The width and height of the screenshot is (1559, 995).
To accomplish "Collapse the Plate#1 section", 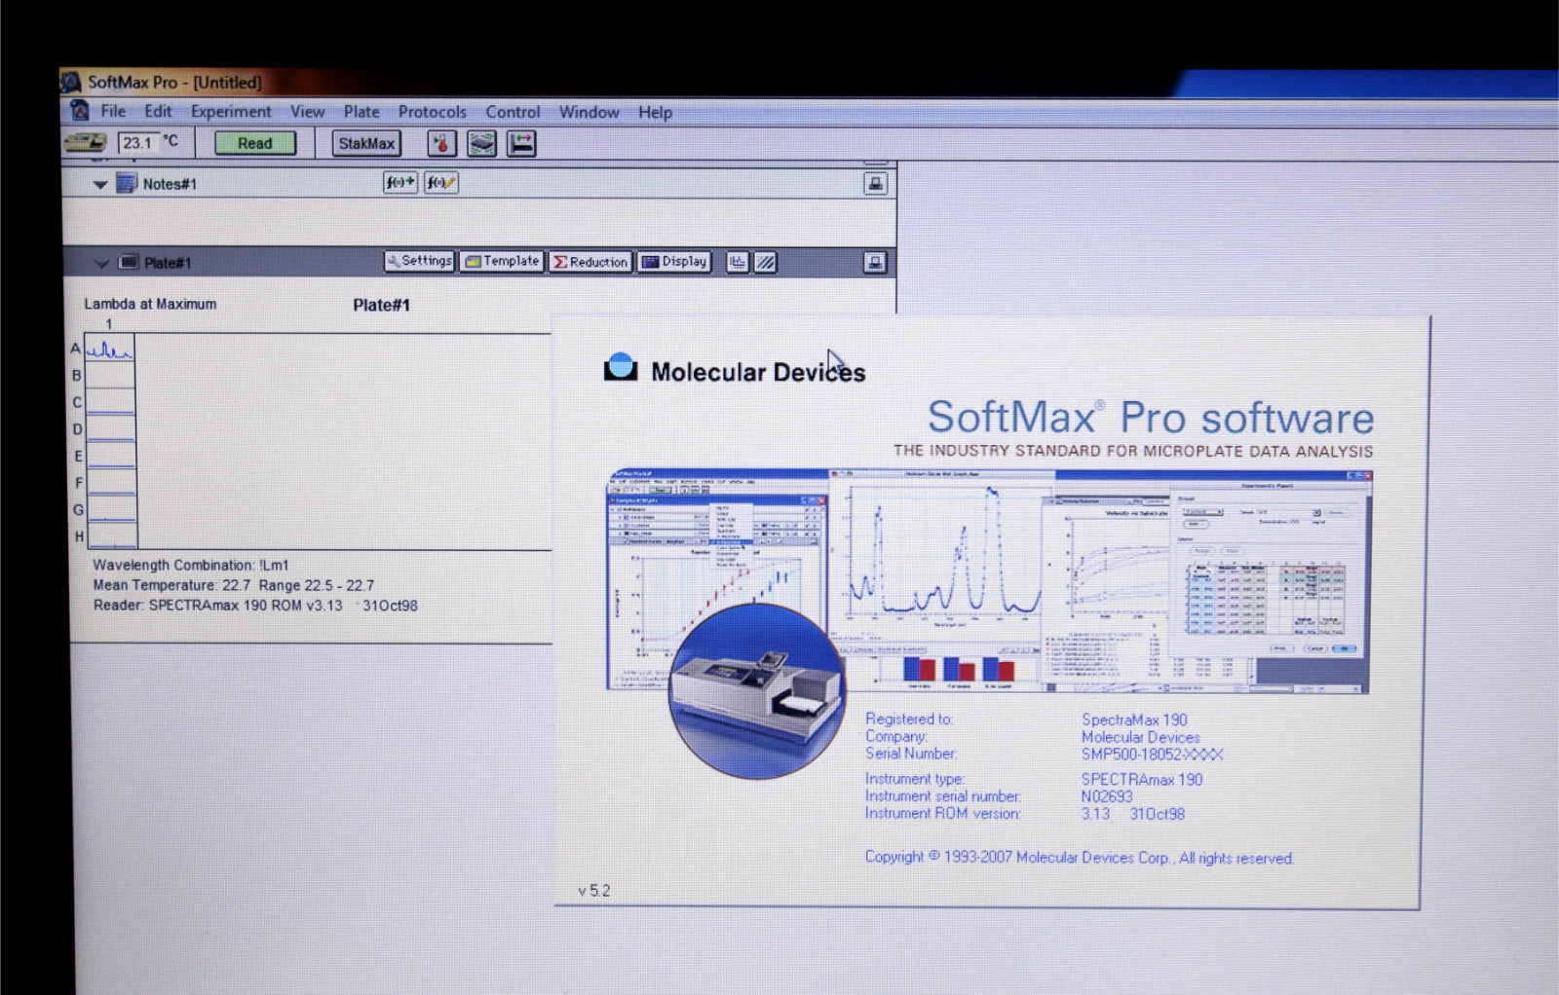I will 100,263.
